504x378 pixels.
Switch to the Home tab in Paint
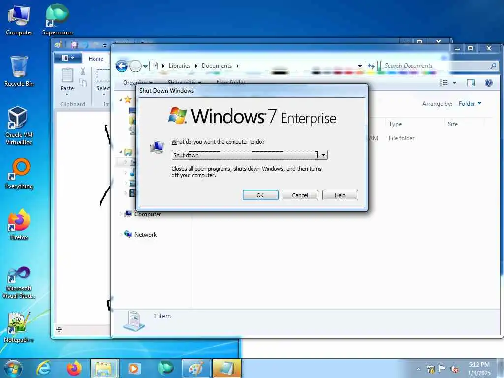[x=96, y=59]
